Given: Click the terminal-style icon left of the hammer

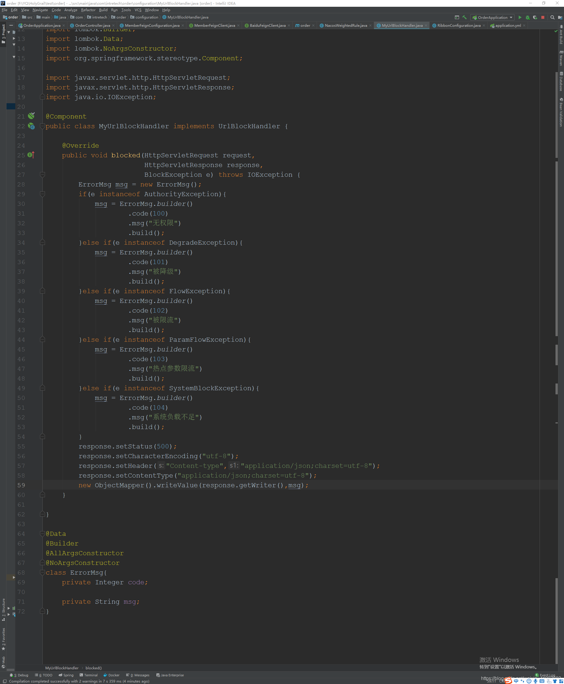Looking at the screenshot, I should pyautogui.click(x=457, y=17).
